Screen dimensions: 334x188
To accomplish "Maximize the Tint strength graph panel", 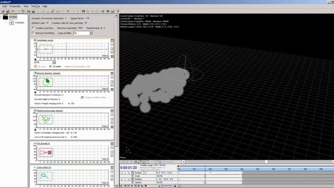I will (x=112, y=144).
